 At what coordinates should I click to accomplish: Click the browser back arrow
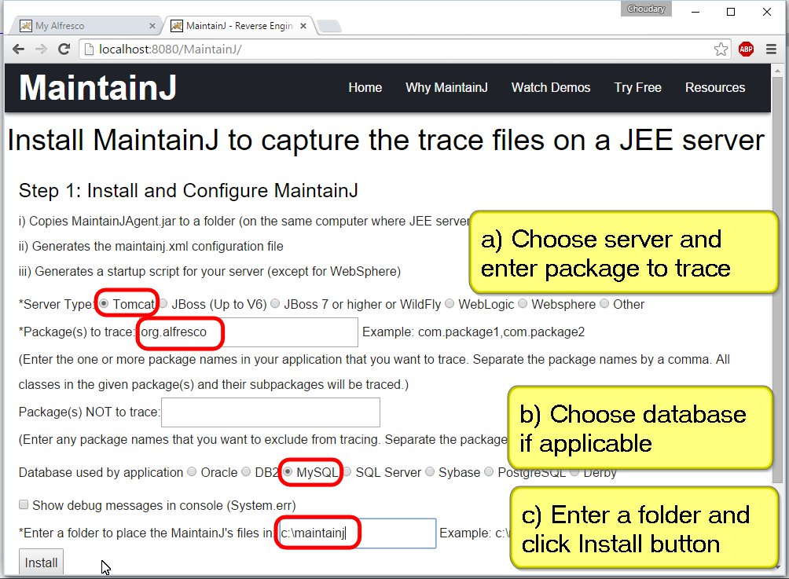pyautogui.click(x=19, y=49)
